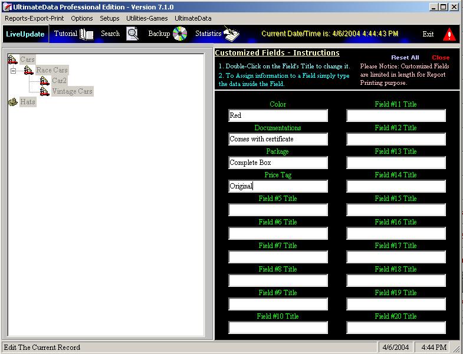Screen dimensions: 463x354
Task: Open the Reports-Export-Print menu
Action: coord(34,18)
